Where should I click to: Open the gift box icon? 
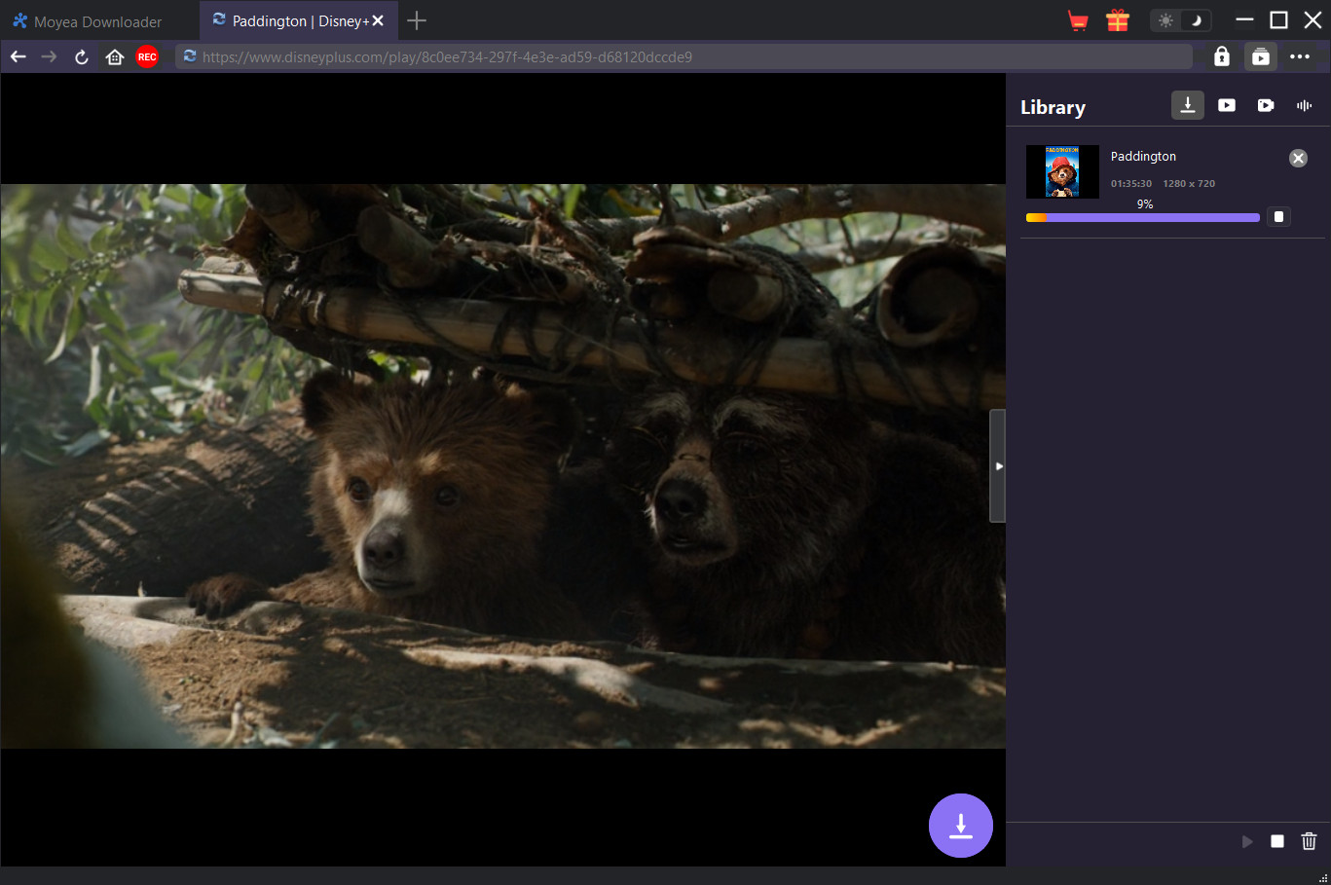coord(1118,20)
